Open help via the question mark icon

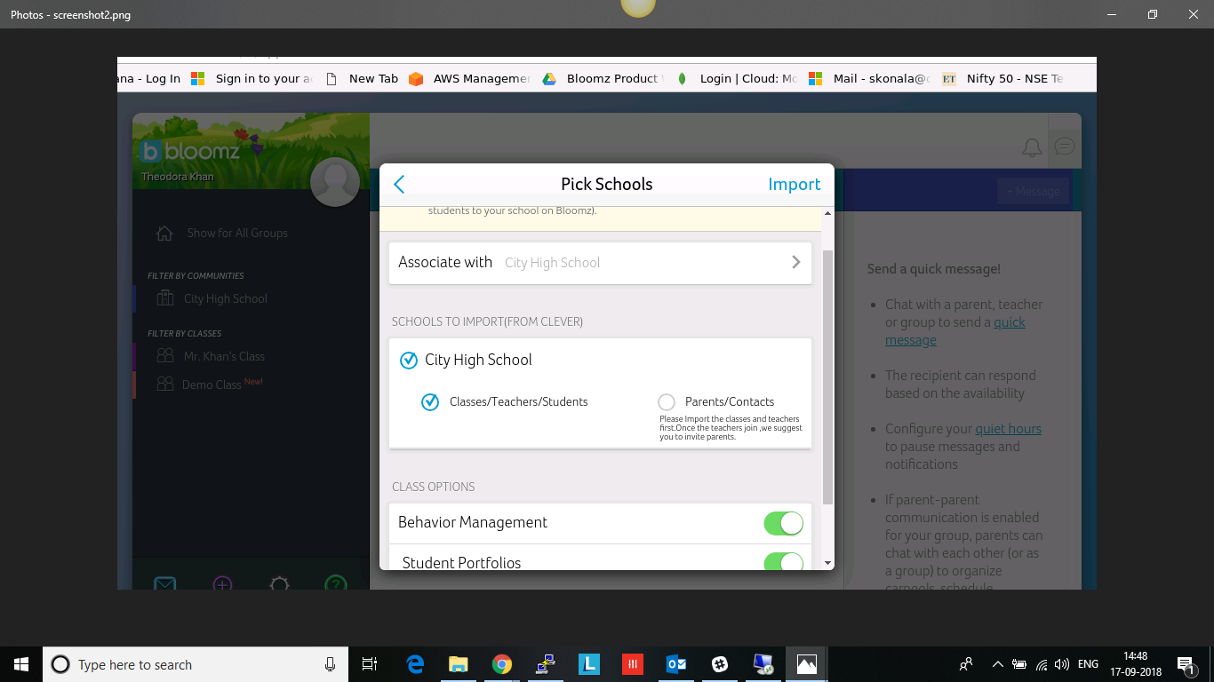(335, 584)
